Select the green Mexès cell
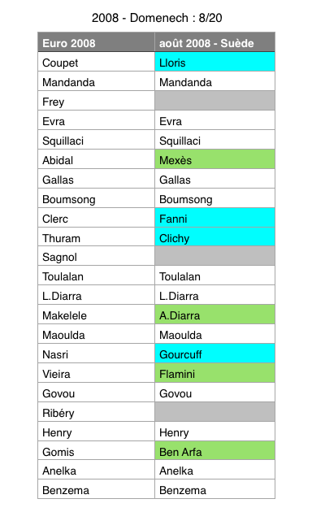 pos(214,159)
